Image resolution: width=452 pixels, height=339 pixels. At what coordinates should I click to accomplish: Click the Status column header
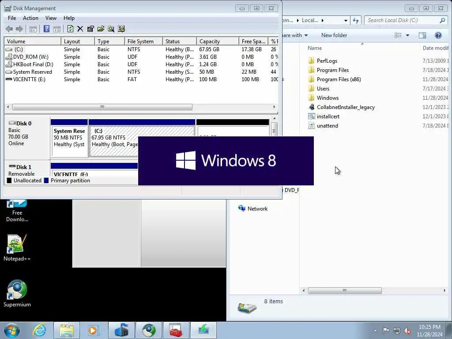179,41
